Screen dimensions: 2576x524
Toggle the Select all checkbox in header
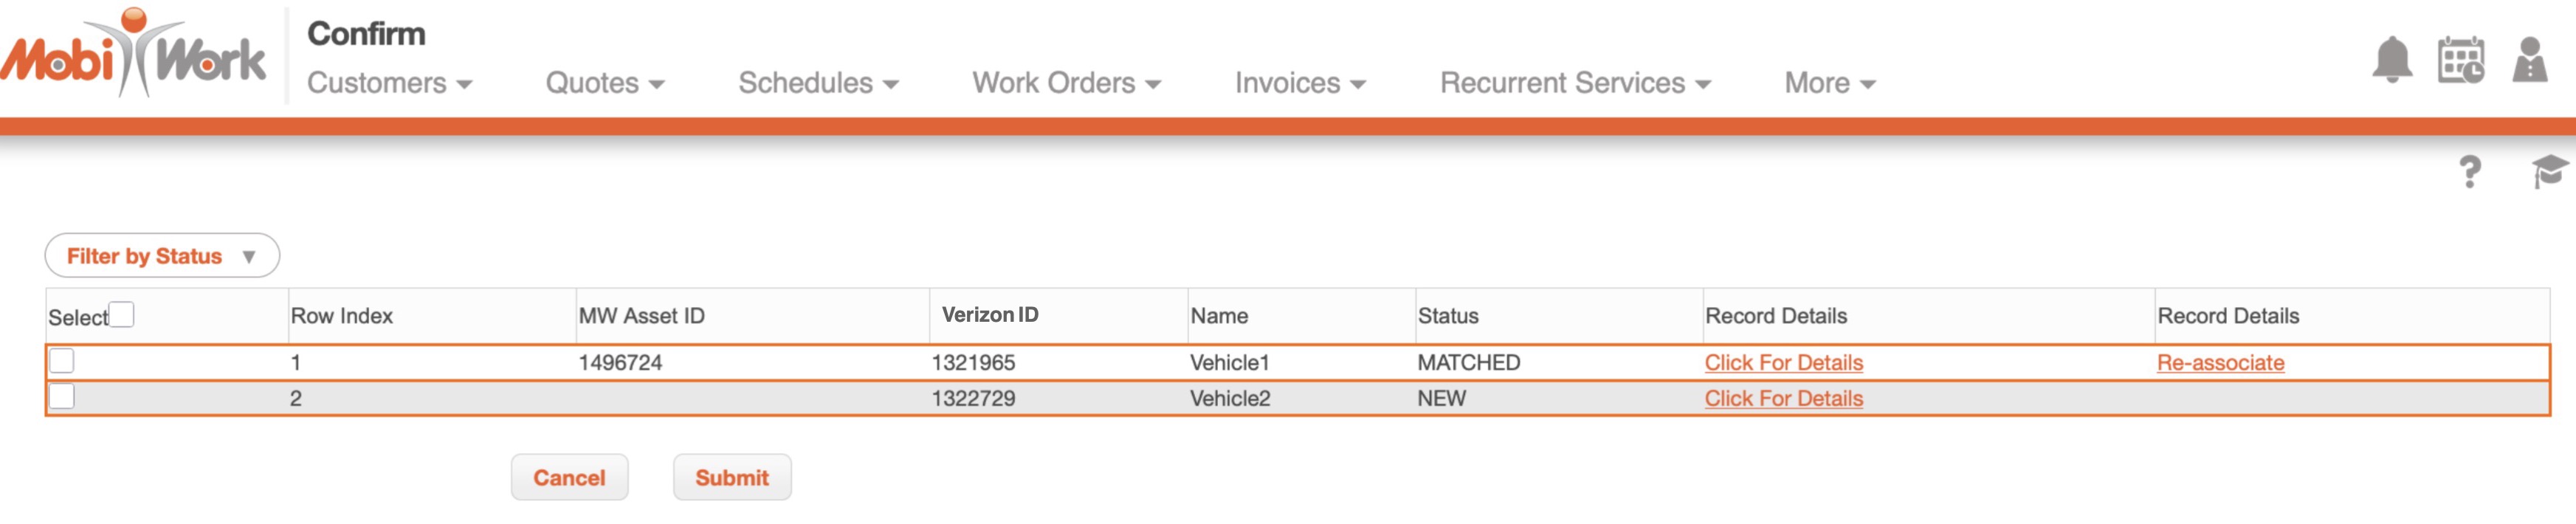(121, 314)
